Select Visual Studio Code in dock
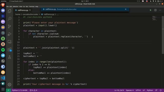The image size is (164, 92). 3,78
